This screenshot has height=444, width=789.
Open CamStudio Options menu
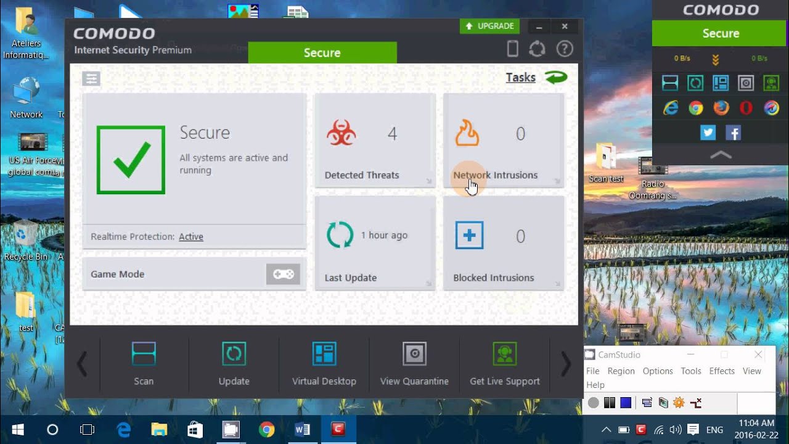pos(658,371)
